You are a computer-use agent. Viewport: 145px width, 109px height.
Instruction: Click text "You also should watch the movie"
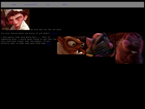[x=17, y=33]
